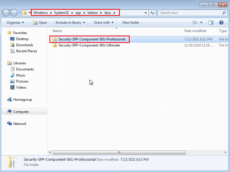230x172 pixels.
Task: Go forward with the Forward arrow button
Action: (x=14, y=13)
